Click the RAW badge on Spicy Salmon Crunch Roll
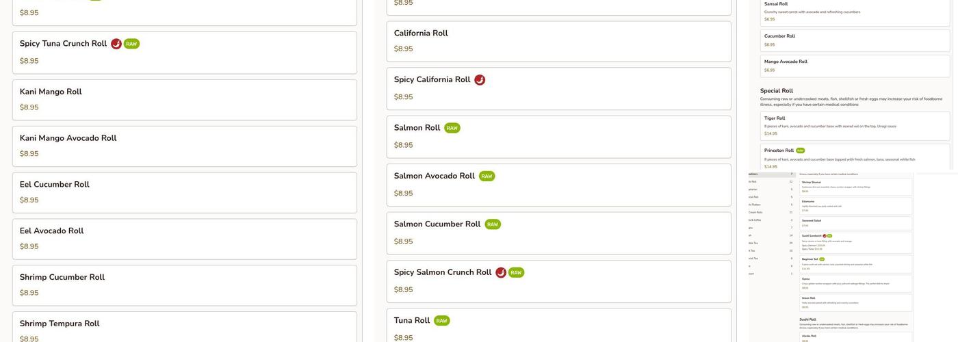Viewport: 958px width, 342px height. click(x=516, y=273)
